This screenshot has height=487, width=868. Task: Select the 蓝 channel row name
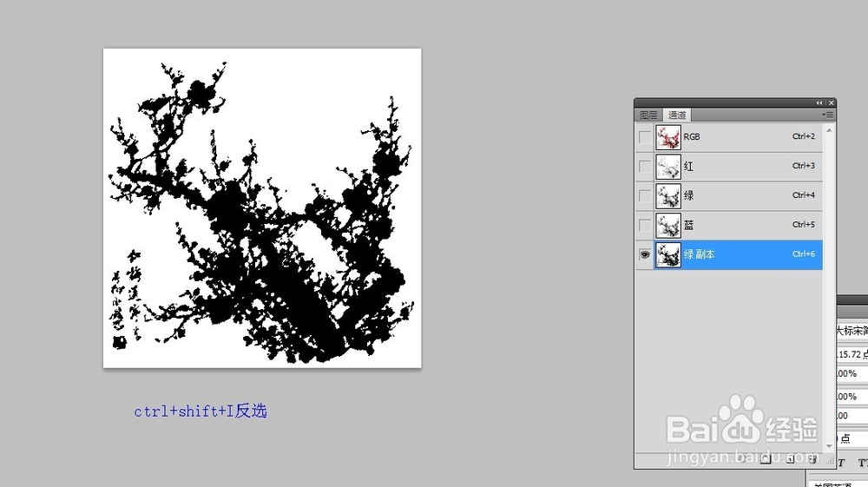pyautogui.click(x=688, y=225)
